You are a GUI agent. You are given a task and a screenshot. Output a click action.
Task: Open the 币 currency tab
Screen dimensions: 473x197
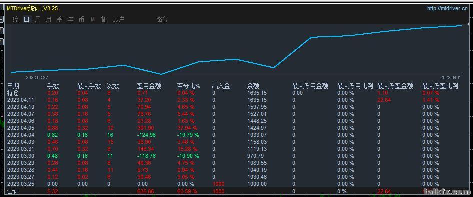[x=81, y=20]
